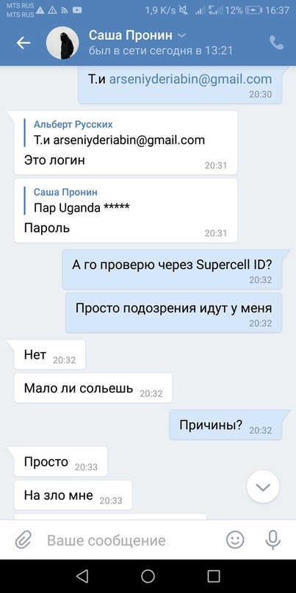
Task: Expand the dropdown arrow beside Саша Пронин
Action: tap(182, 35)
